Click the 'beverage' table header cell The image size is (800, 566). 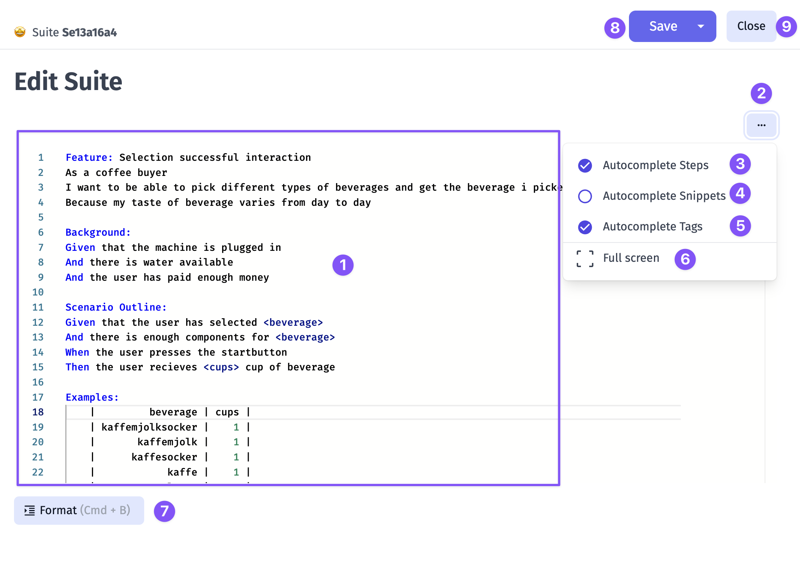pyautogui.click(x=173, y=412)
